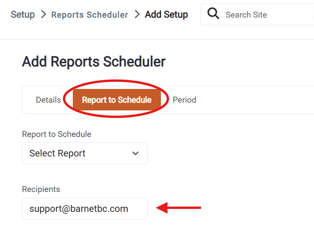314x238 pixels.
Task: Focus the Search Site input field
Action: click(268, 14)
